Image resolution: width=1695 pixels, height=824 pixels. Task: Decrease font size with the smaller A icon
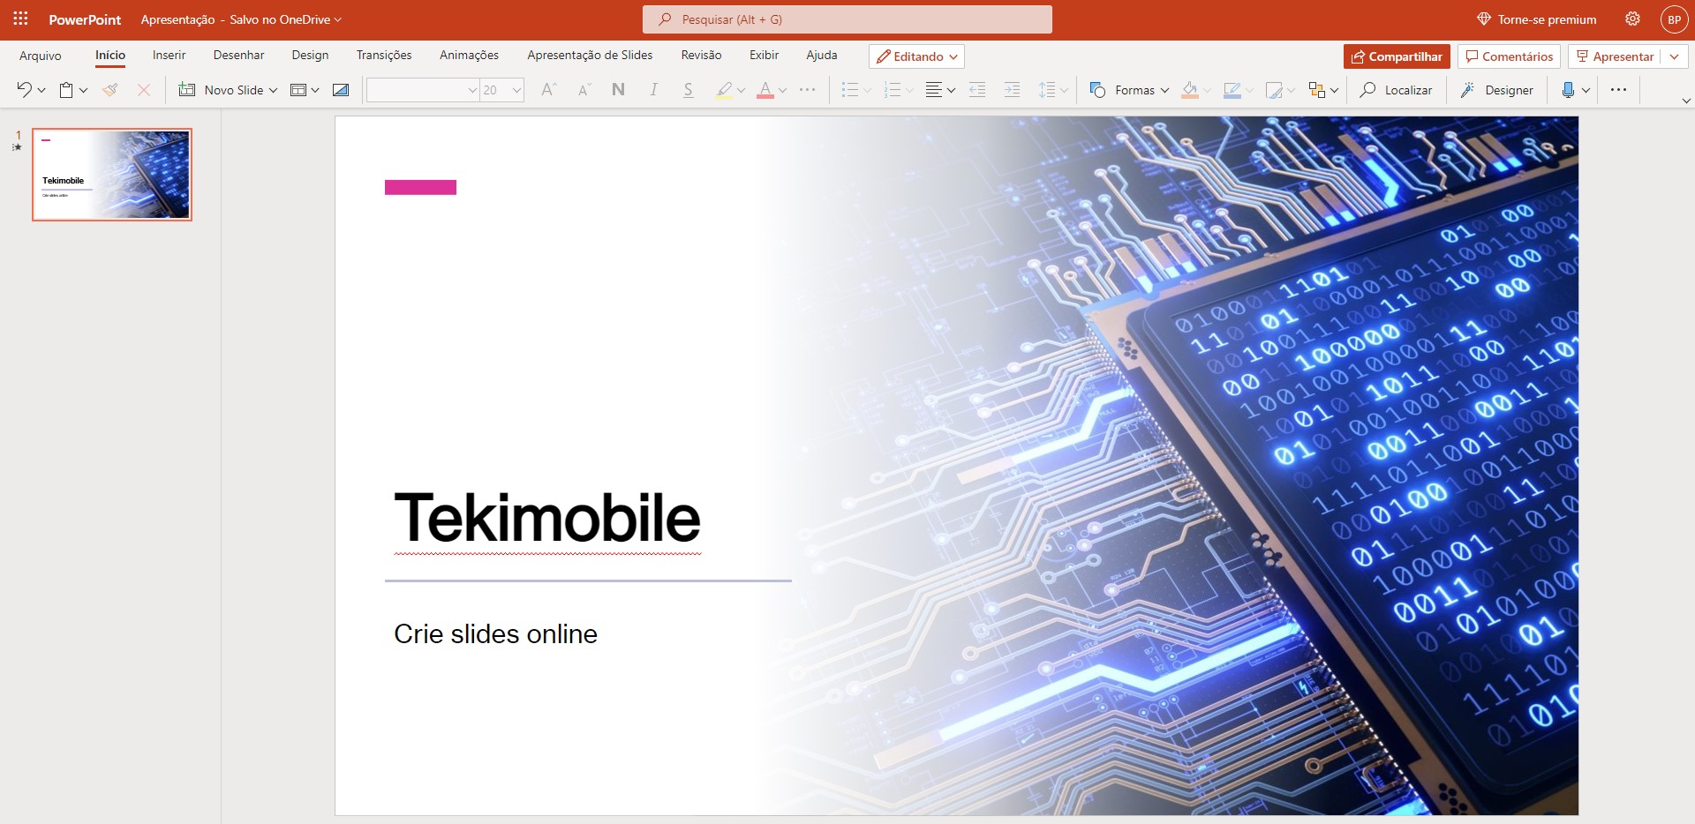(584, 89)
